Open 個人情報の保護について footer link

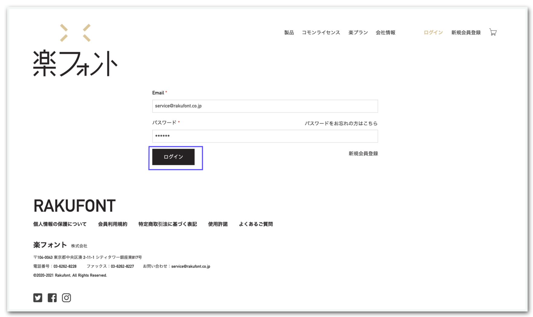coord(60,224)
